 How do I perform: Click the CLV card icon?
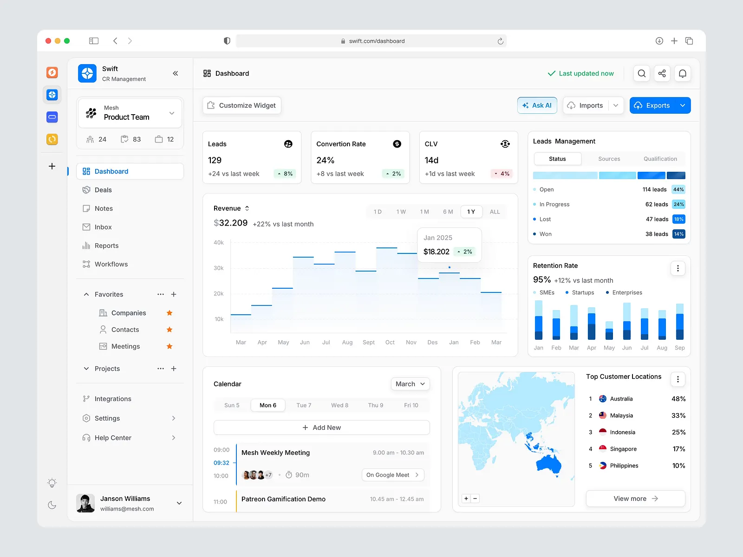pos(505,144)
